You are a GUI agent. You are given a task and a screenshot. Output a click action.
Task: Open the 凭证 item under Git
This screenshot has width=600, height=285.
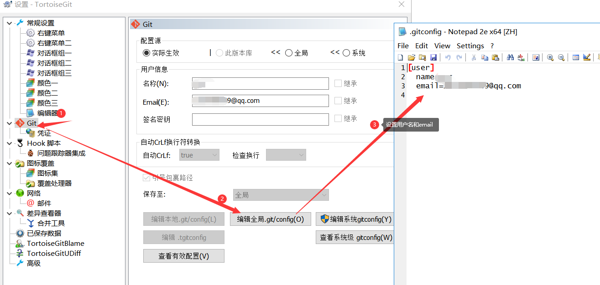point(44,132)
